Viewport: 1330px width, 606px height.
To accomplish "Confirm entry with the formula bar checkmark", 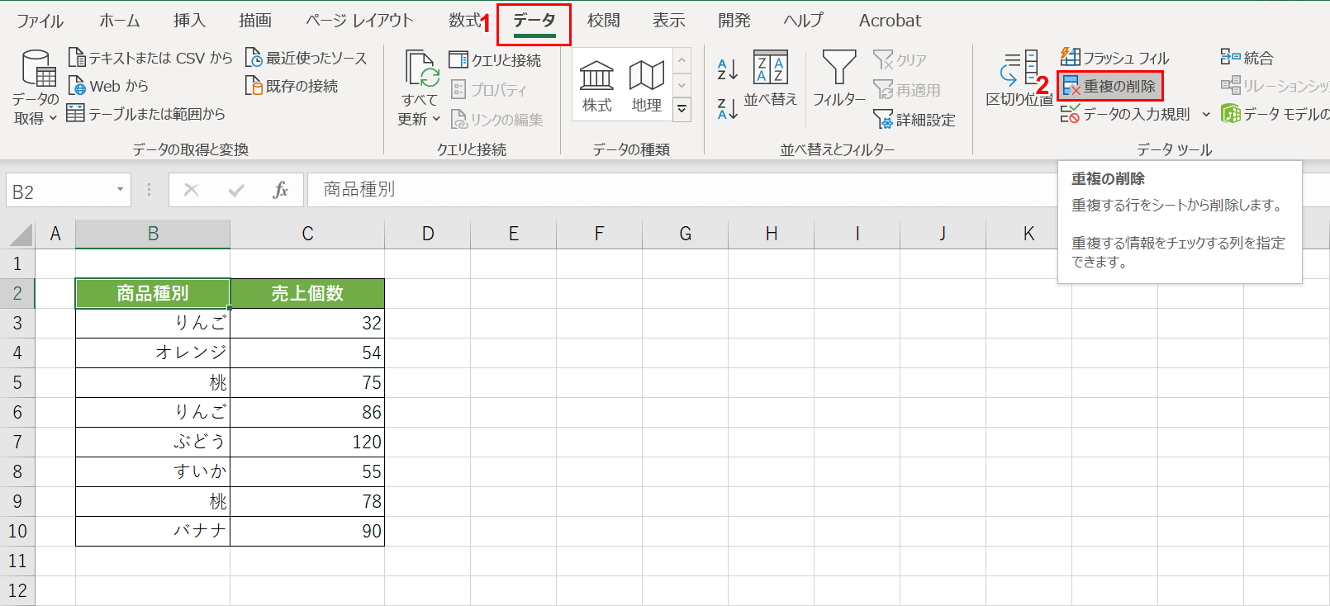I will [236, 190].
